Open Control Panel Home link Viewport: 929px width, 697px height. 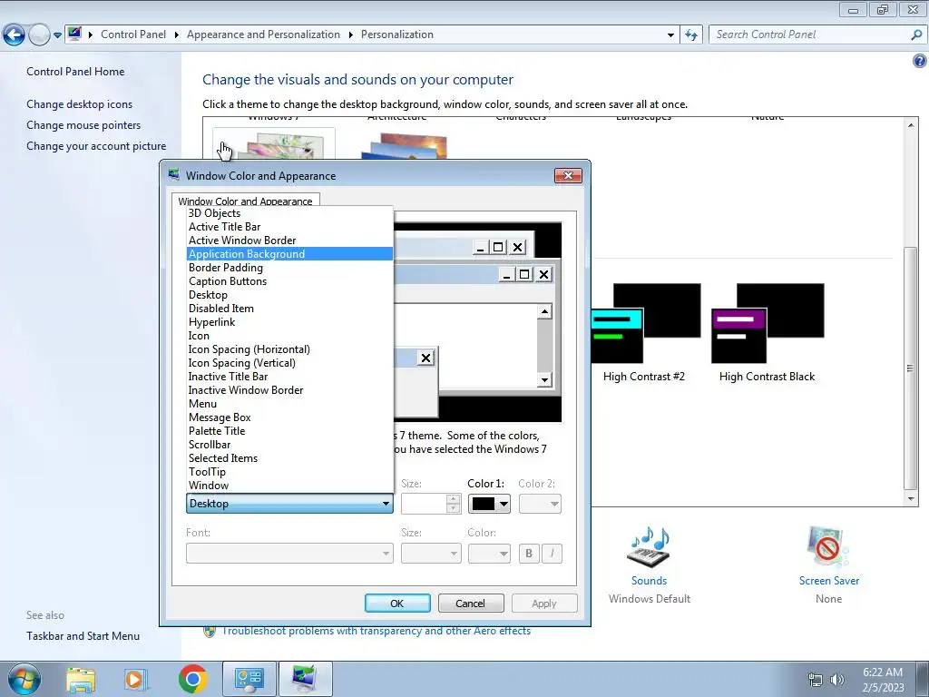coord(75,71)
